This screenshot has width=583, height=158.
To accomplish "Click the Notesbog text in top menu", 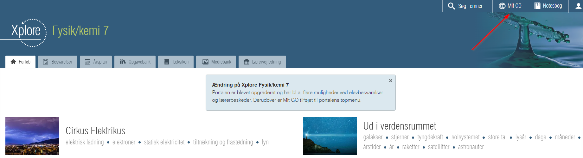I will 552,6.
